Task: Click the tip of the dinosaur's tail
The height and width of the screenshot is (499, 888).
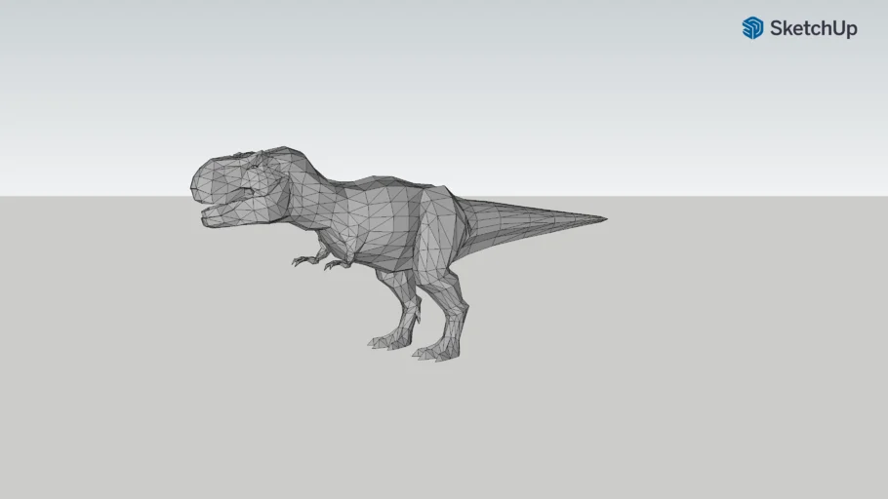Action: tap(603, 218)
